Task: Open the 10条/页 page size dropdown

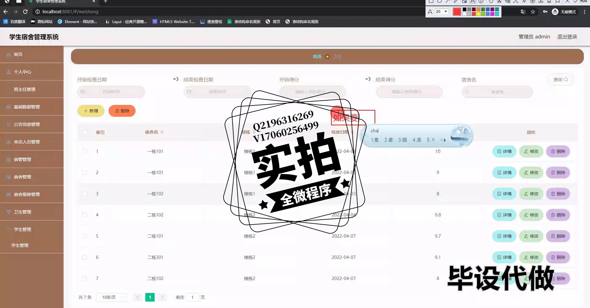Action: click(111, 297)
